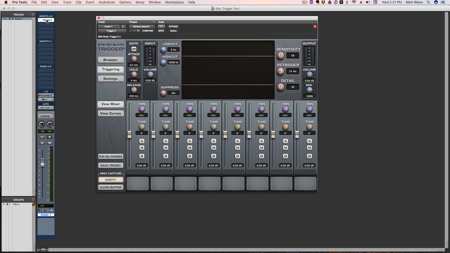Click the output VOLUME knob
Image resolution: width=450 pixels, height=253 pixels.
(x=310, y=74)
